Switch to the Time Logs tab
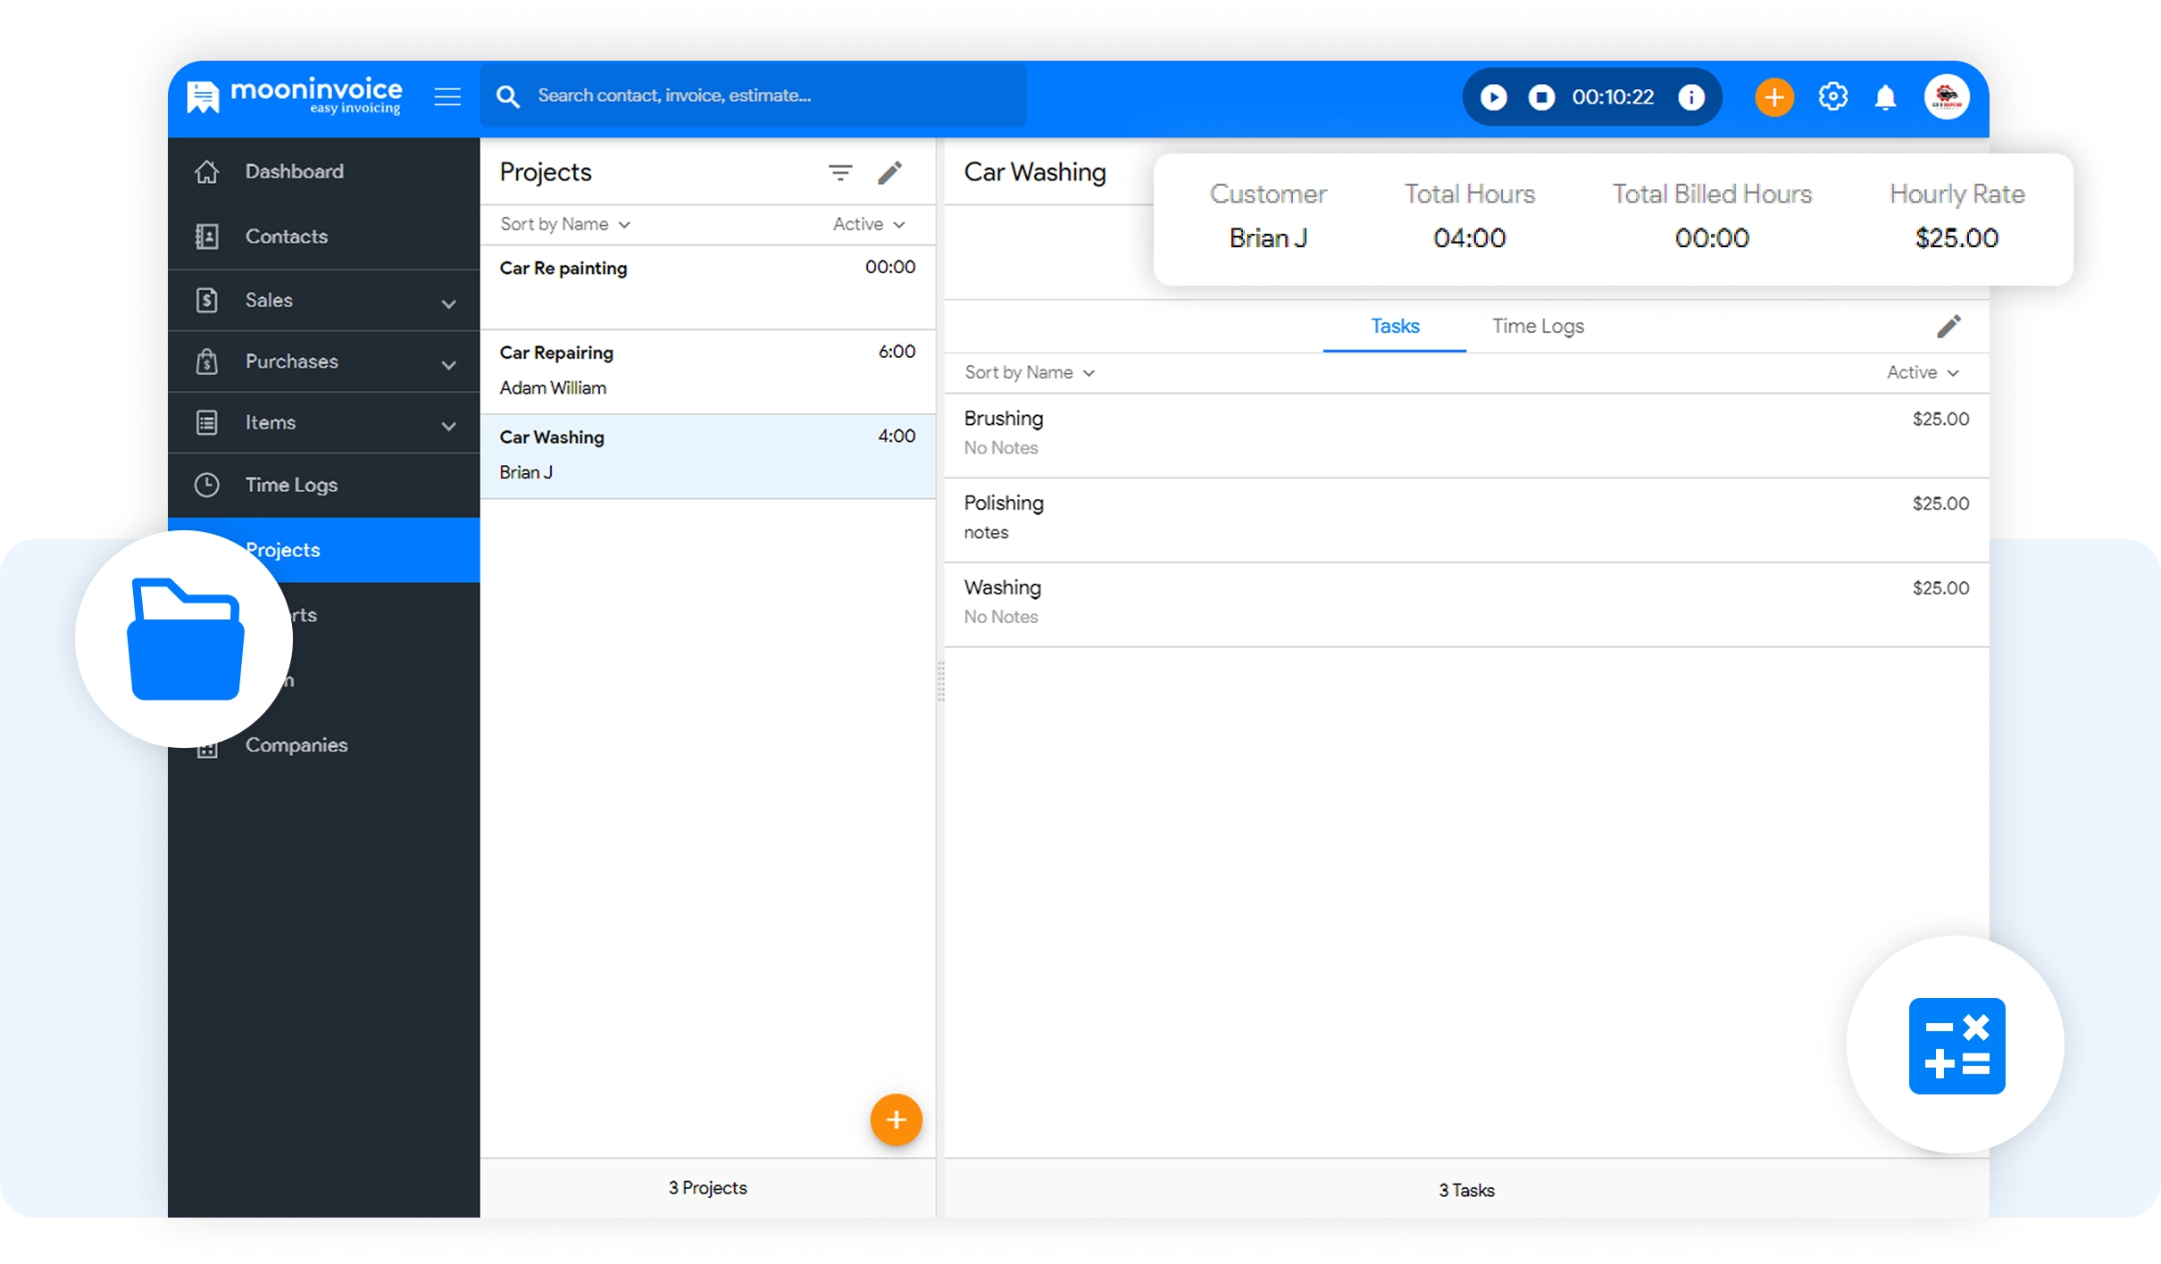 [1538, 326]
